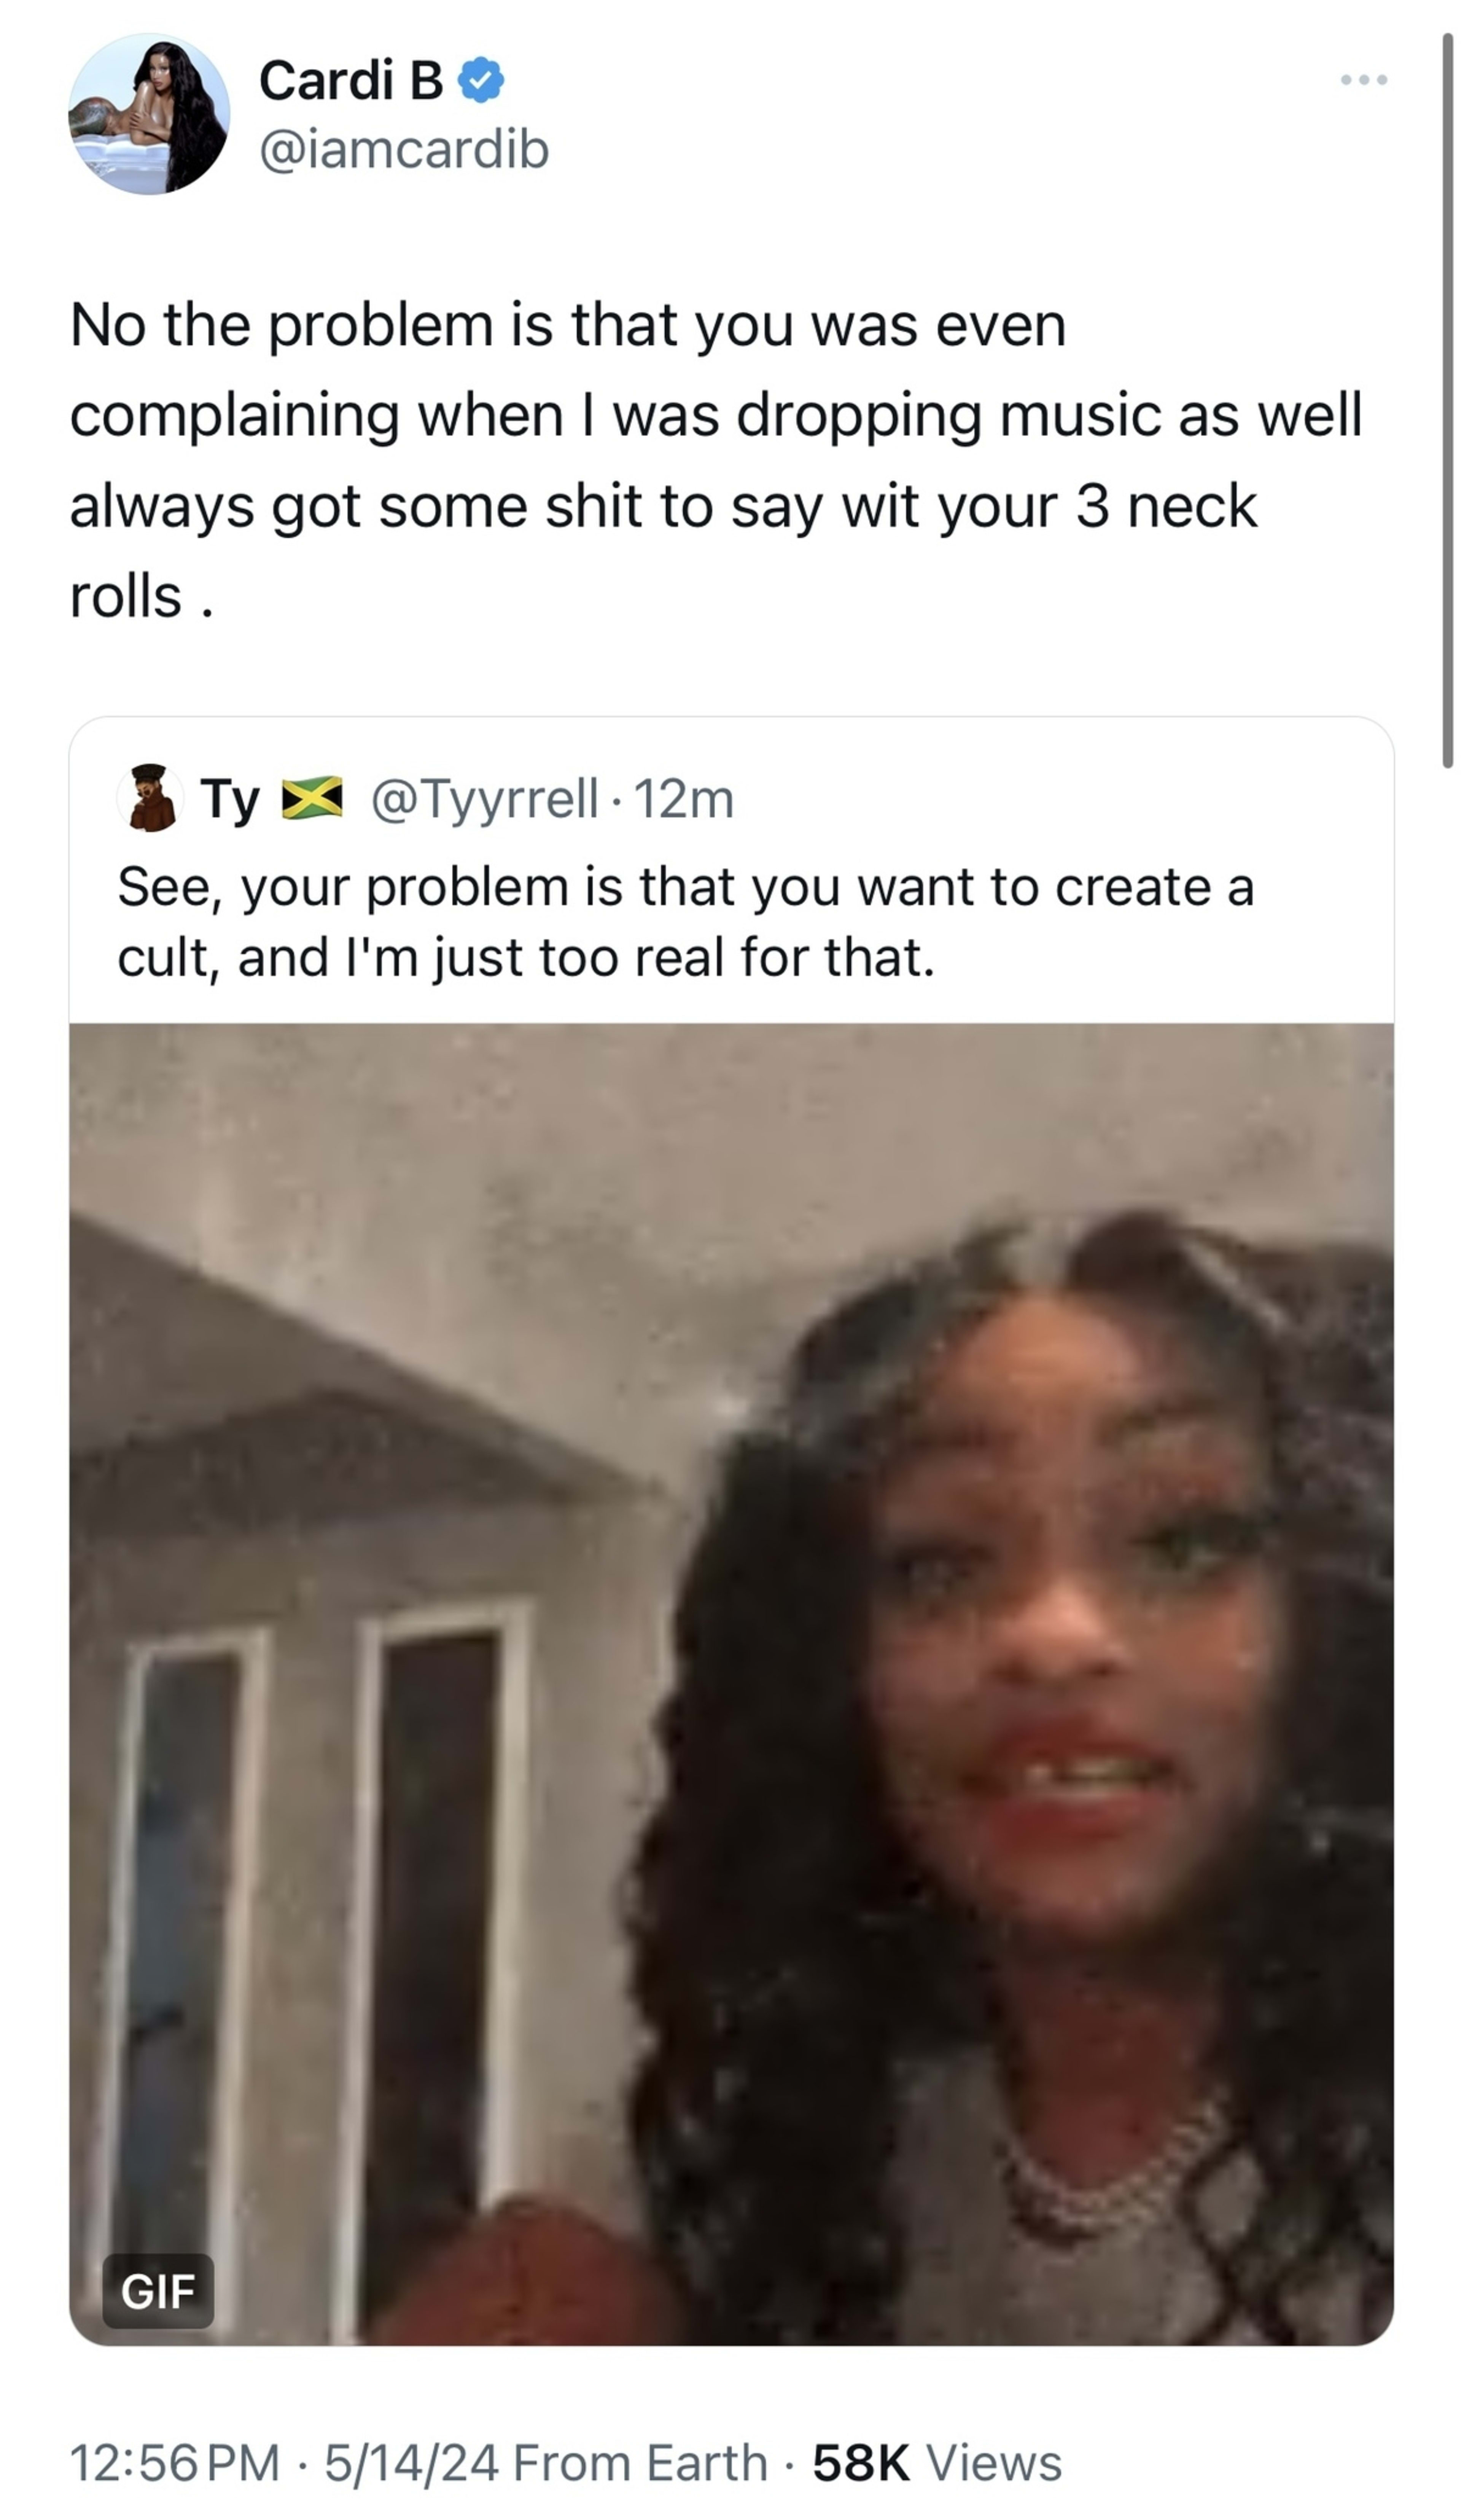Click the From Earth location label
Screen dimensions: 1461x2520
coord(640,2462)
